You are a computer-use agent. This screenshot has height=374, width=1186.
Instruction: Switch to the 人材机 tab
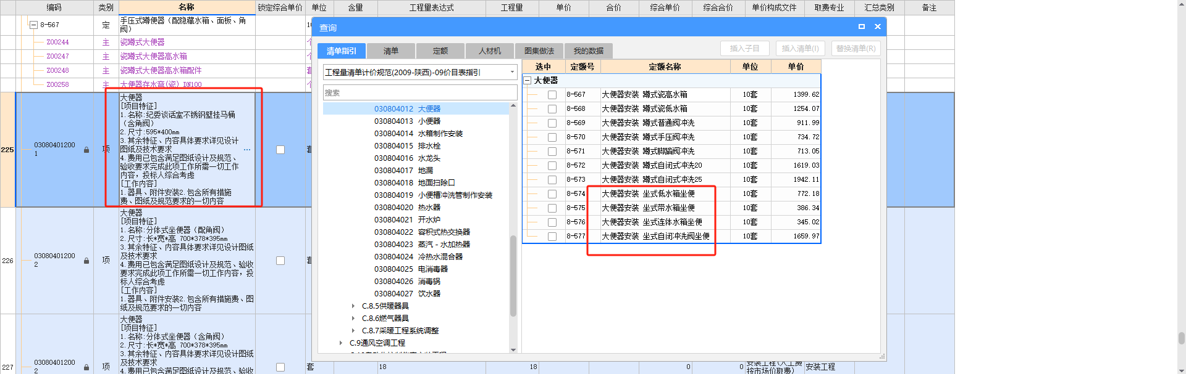pos(489,51)
